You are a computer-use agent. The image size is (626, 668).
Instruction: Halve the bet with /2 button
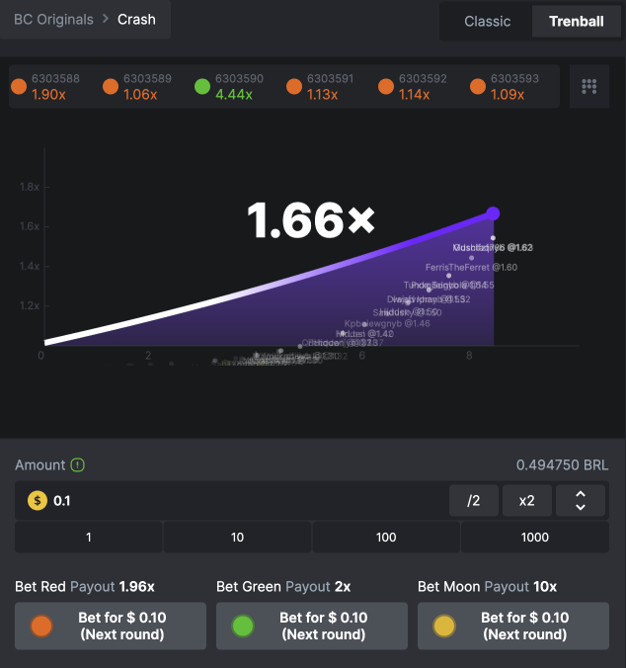[474, 501]
